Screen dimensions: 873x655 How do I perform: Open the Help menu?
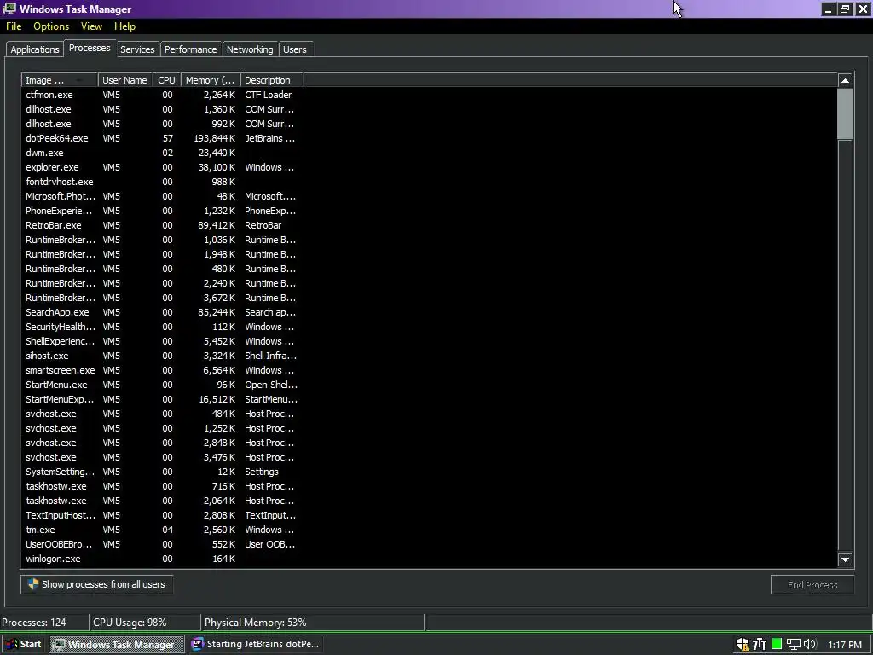coord(124,26)
